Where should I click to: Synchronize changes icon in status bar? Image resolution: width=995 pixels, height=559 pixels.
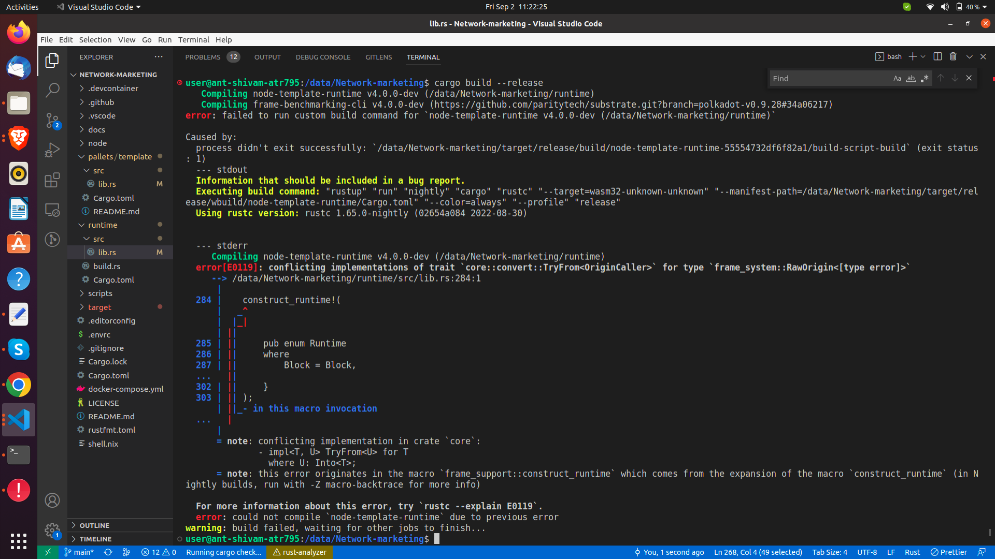[108, 552]
